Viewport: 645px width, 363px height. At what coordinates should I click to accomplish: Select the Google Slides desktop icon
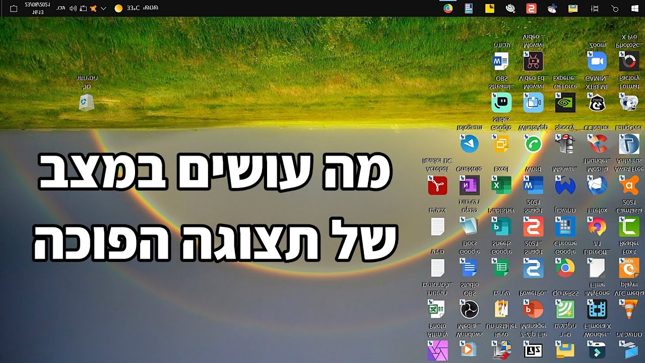coord(501,144)
